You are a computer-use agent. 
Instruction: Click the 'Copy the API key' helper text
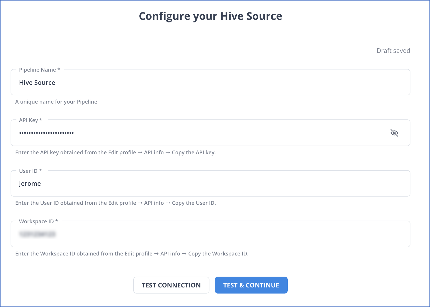194,152
